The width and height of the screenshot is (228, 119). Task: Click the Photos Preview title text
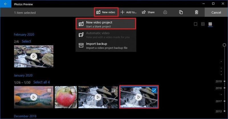(23, 4)
